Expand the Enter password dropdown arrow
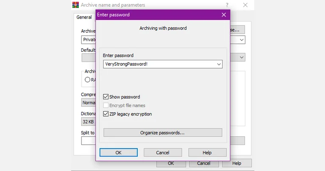 pyautogui.click(x=219, y=64)
